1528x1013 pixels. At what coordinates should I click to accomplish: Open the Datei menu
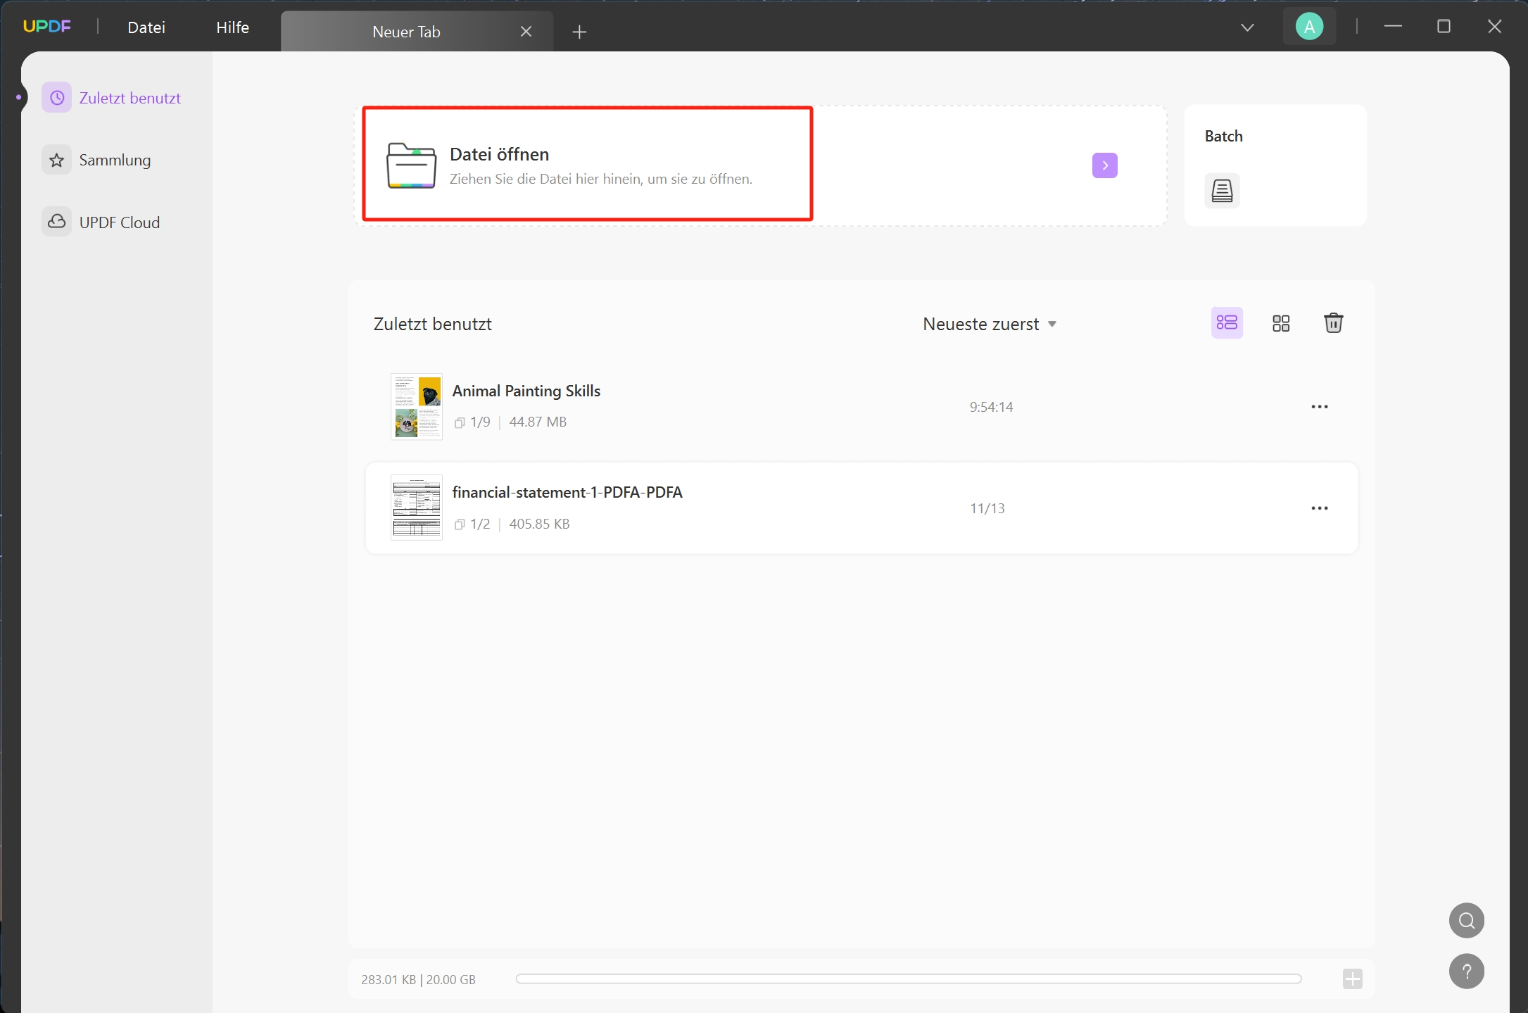pyautogui.click(x=145, y=26)
